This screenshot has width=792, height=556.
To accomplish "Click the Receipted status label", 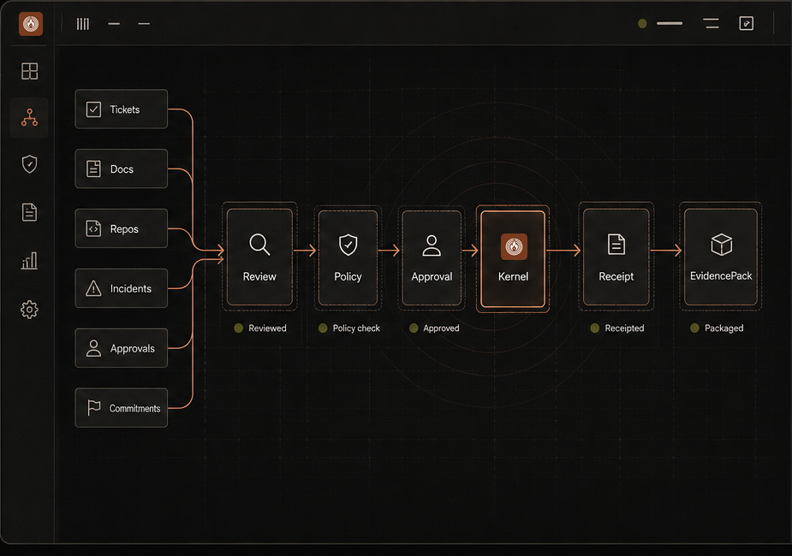I will tap(624, 328).
